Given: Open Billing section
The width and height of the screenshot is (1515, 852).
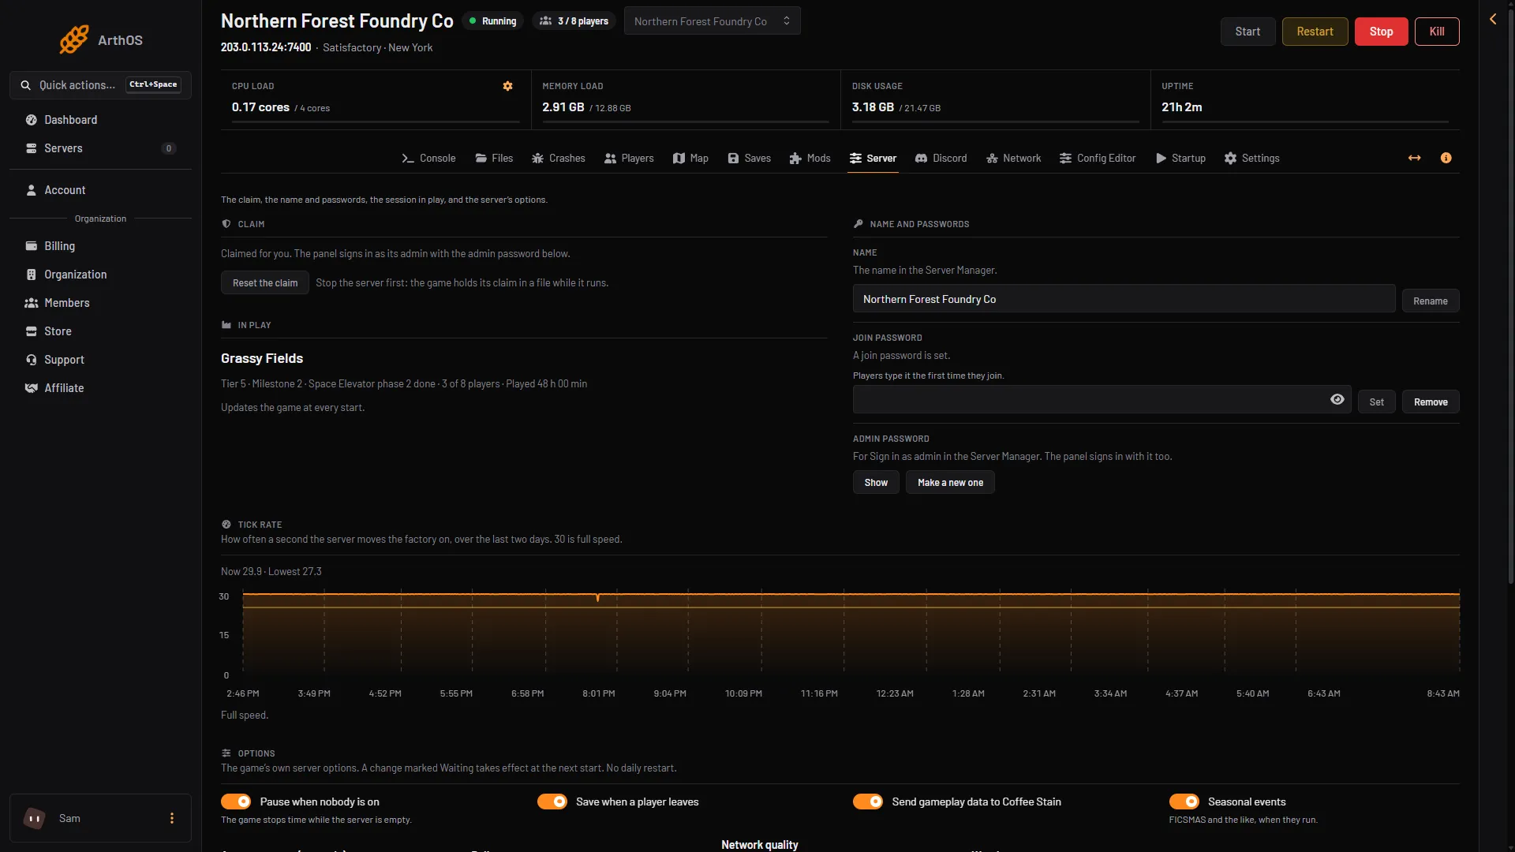Looking at the screenshot, I should [x=100, y=246].
